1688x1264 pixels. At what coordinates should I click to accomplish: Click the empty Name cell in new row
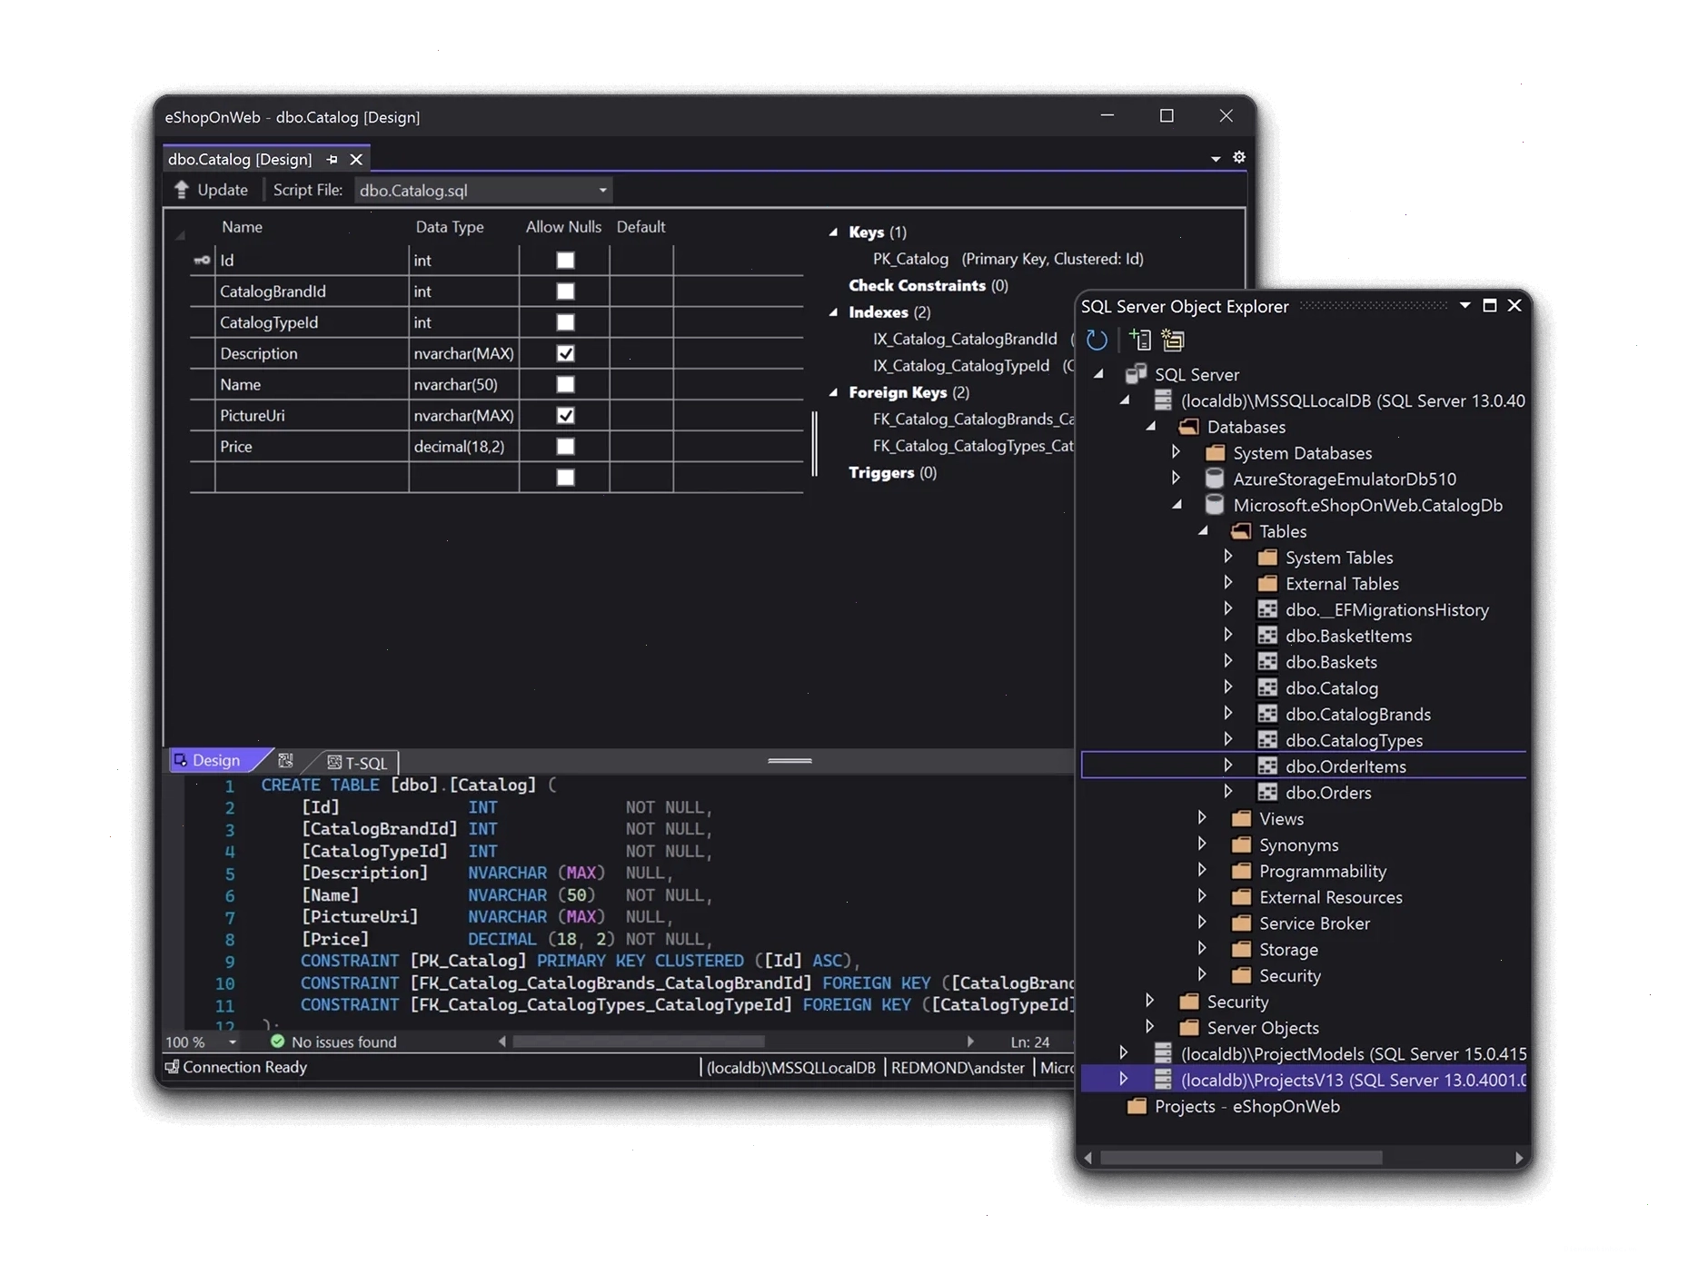312,477
